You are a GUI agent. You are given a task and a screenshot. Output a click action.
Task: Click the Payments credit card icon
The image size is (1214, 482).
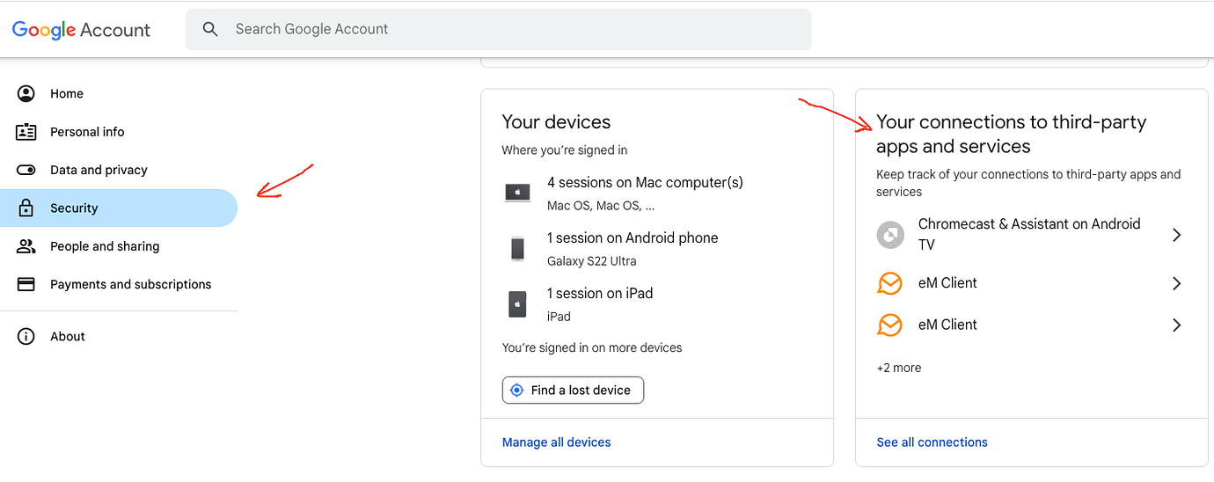click(26, 284)
